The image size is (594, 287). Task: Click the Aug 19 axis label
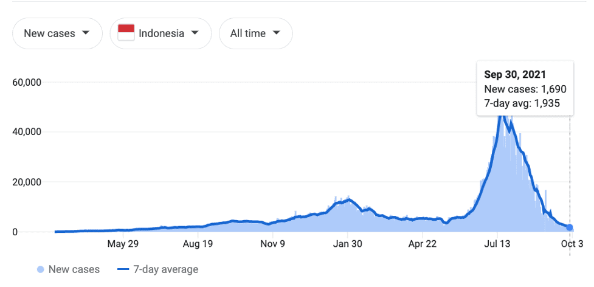198,244
